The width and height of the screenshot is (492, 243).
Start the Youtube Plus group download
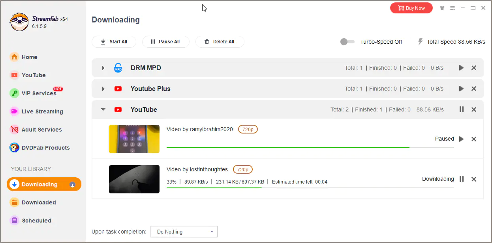point(461,89)
